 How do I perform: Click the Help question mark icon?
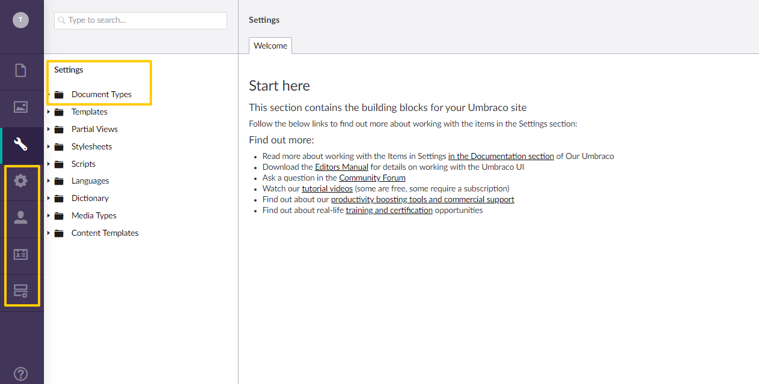20,374
